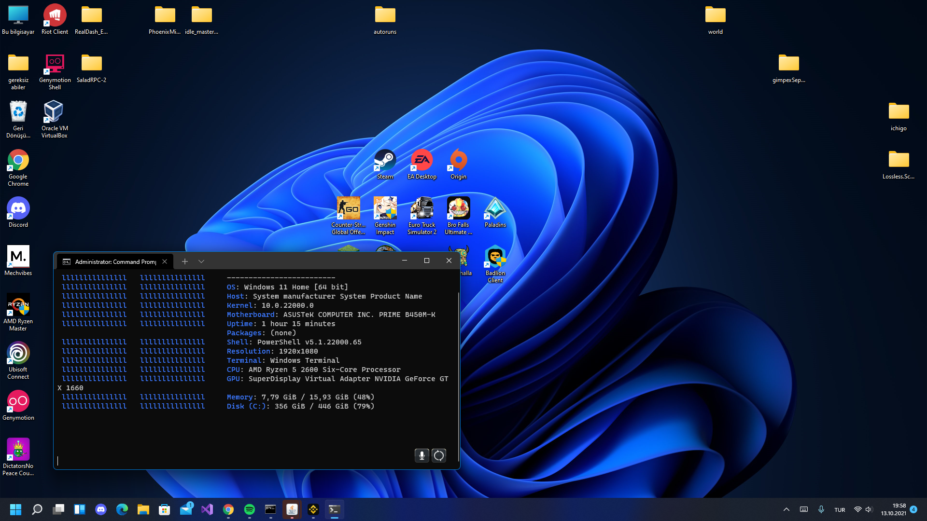Screen dimensions: 927x521
Task: Open Geri Dönüşüm recycle bin
Action: point(18,119)
